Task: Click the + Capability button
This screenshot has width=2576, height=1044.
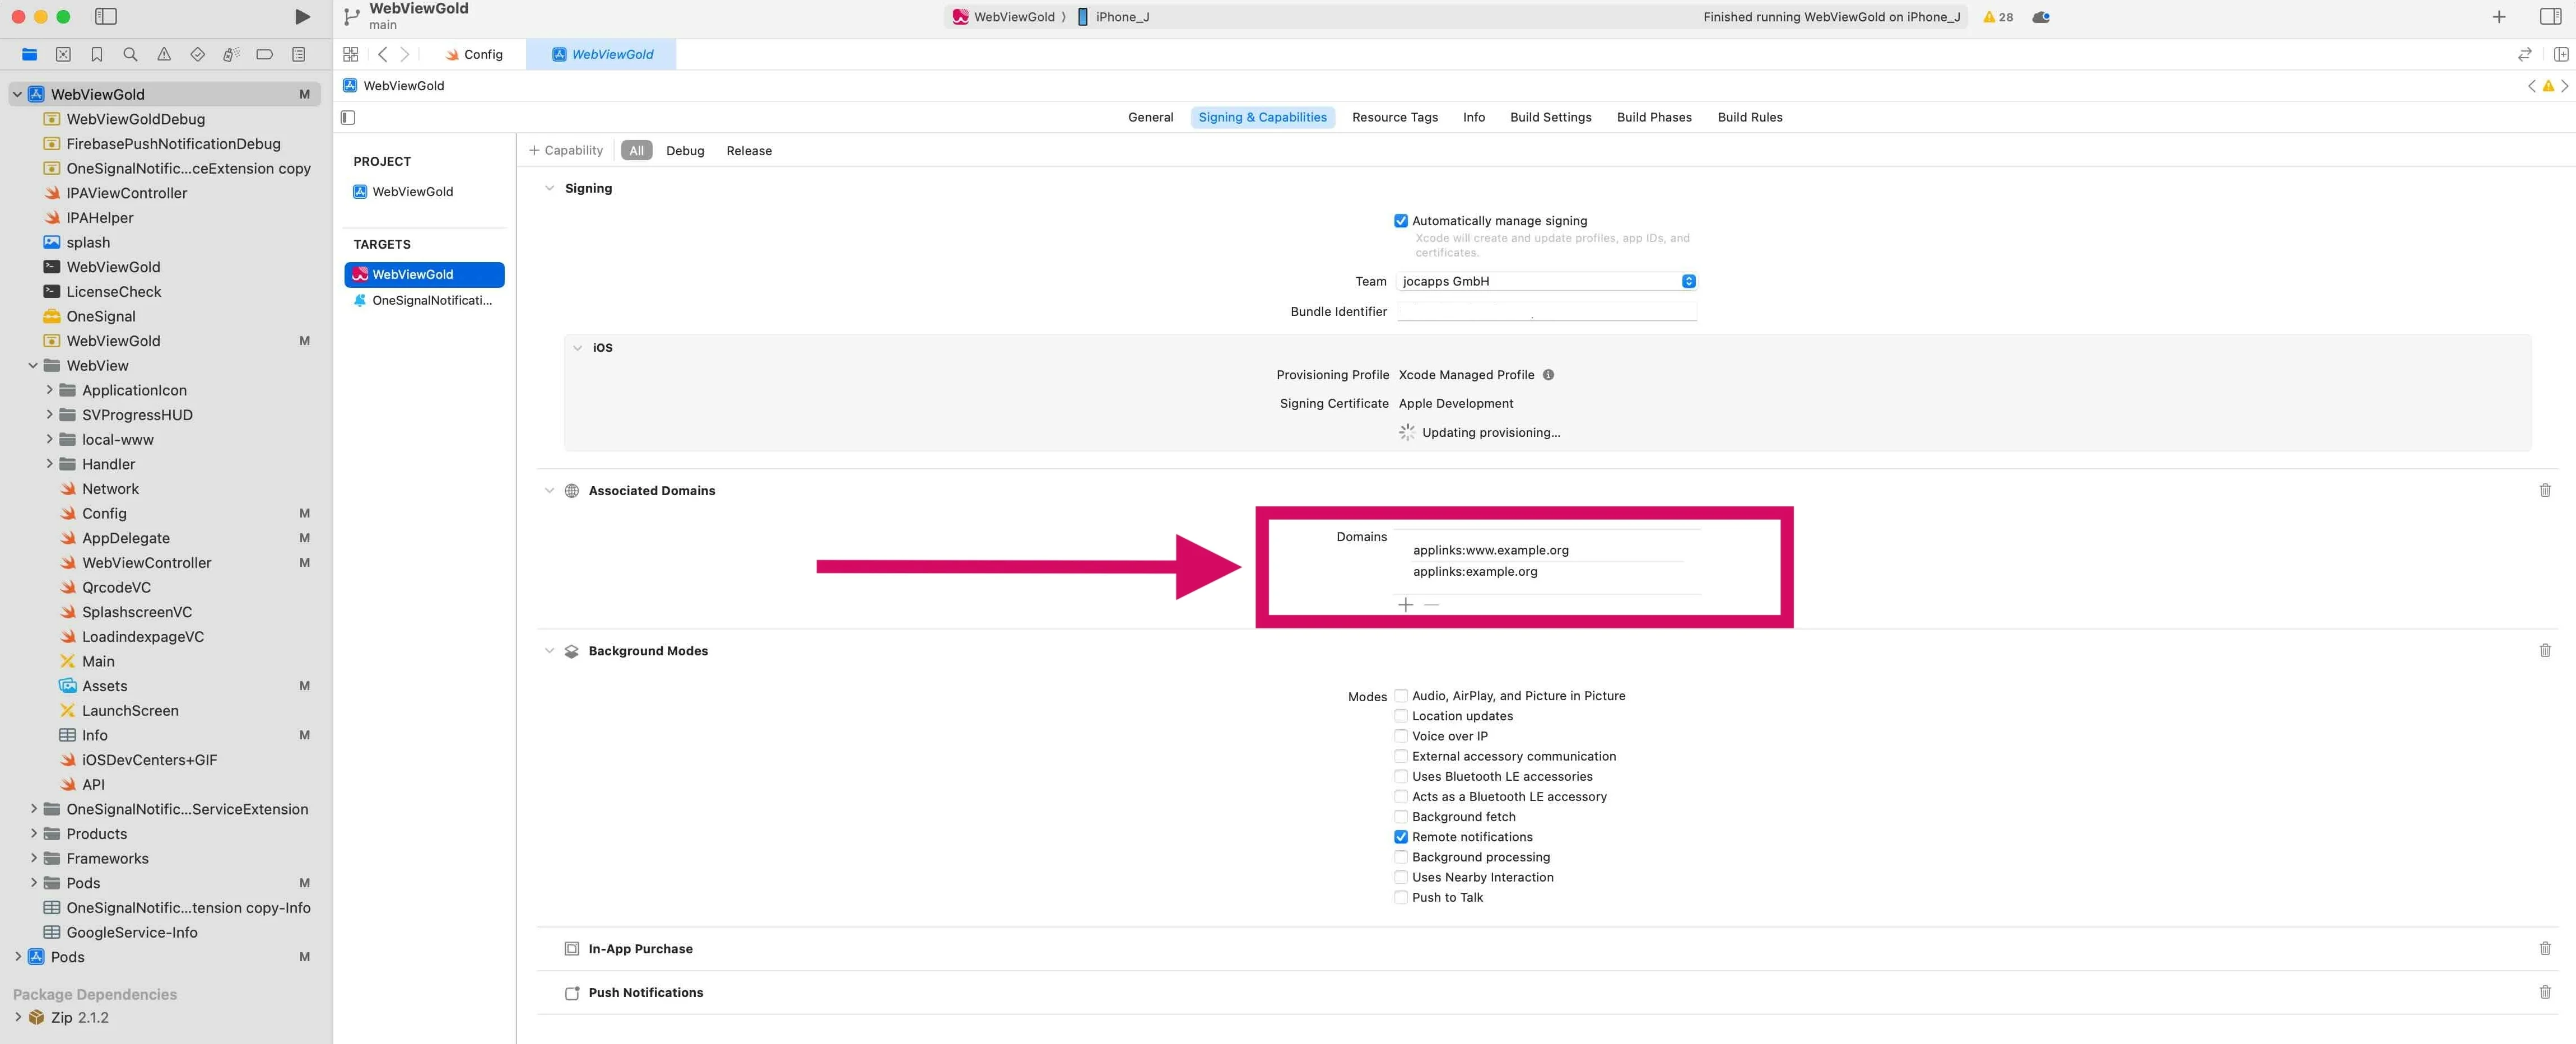Action: coord(566,150)
